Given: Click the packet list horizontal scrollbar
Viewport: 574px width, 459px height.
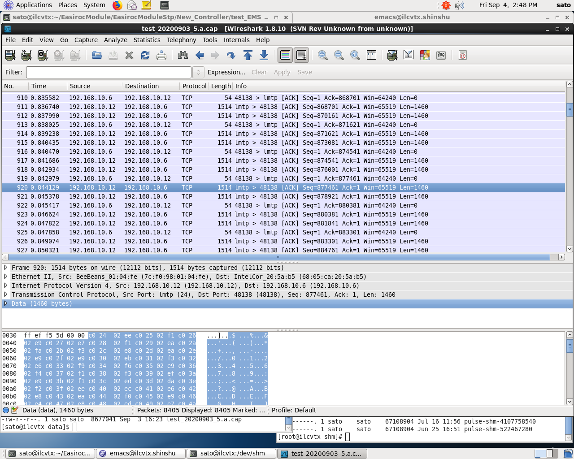Looking at the screenshot, I should (279, 257).
